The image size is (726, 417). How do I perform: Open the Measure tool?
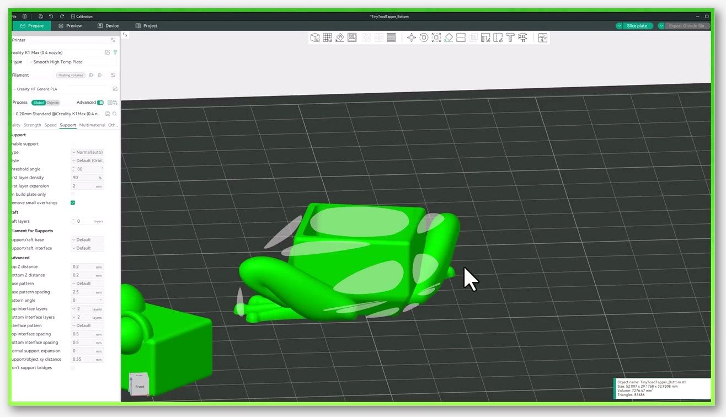(x=522, y=38)
